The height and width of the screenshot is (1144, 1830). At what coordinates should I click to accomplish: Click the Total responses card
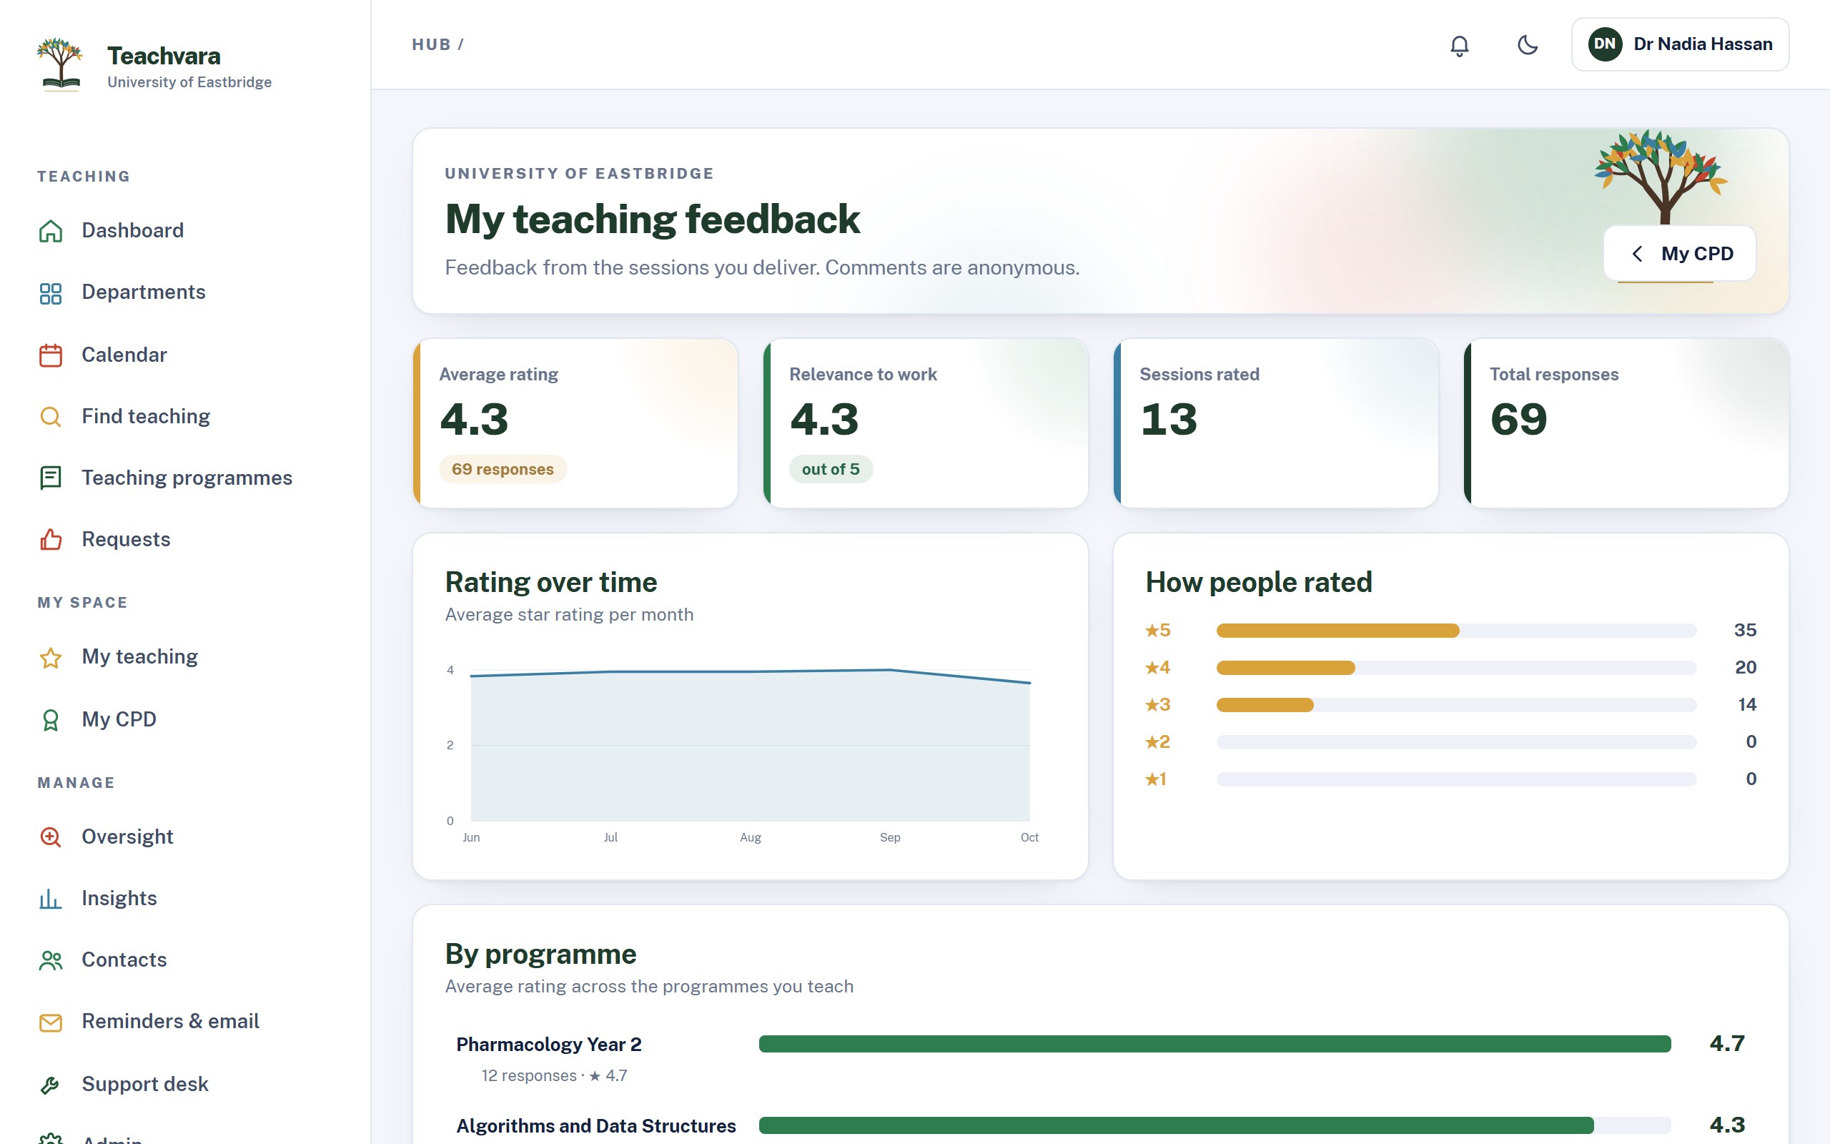pos(1626,423)
